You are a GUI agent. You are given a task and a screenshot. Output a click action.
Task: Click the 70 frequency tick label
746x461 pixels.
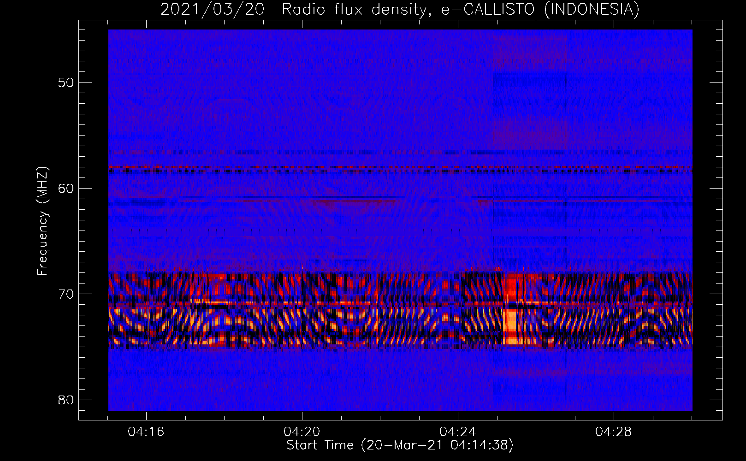pyautogui.click(x=66, y=294)
